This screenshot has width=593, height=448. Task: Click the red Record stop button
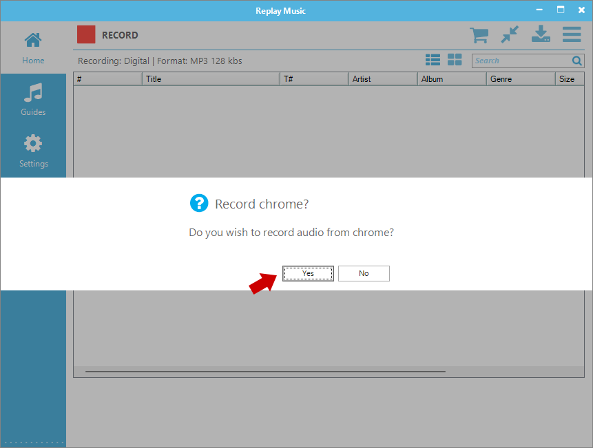86,34
